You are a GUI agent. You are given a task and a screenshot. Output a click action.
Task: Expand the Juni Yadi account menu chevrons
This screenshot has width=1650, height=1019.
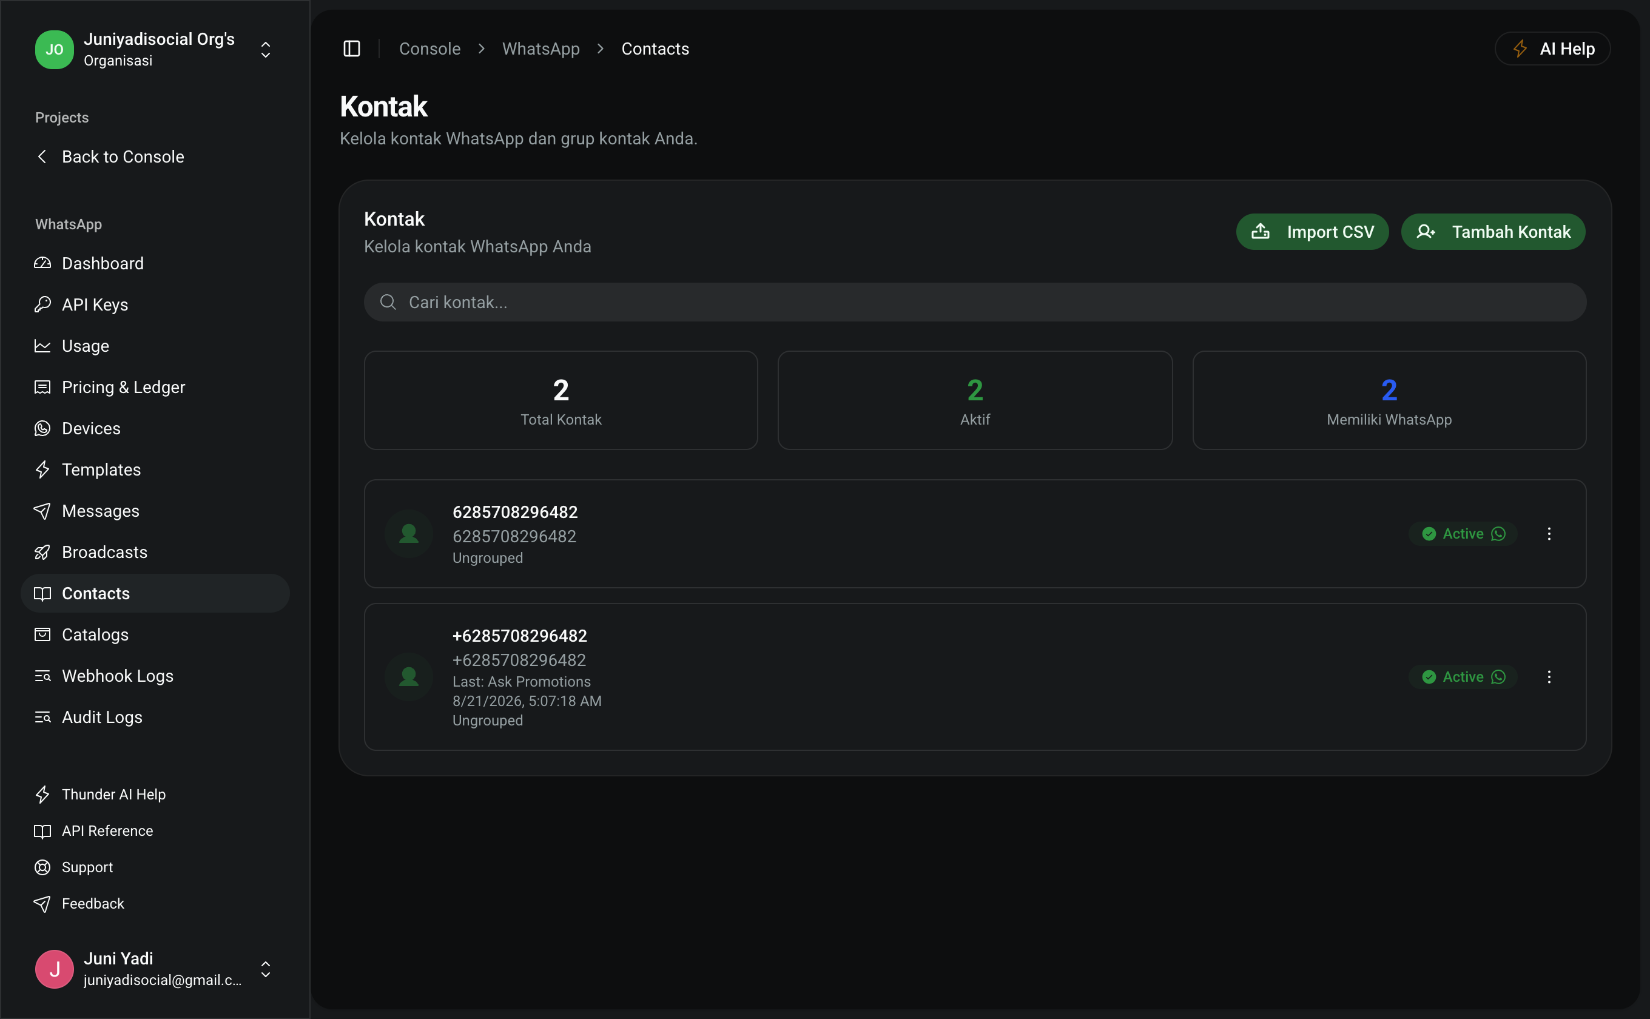266,969
